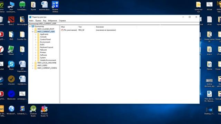
Task: Expand the Software key arrow
Action: click(x=36, y=55)
